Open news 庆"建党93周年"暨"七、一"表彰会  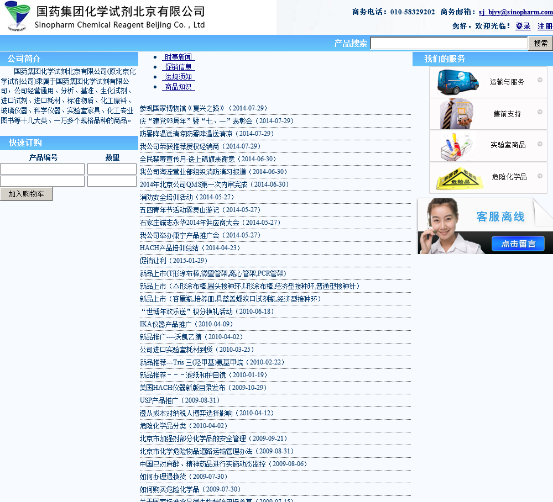(217, 121)
